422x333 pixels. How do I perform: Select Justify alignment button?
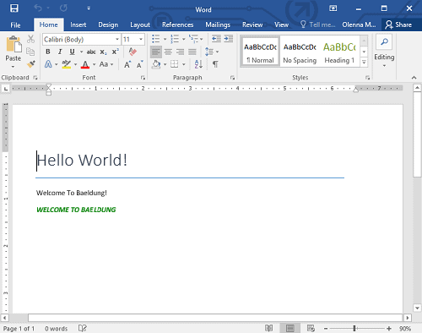(x=192, y=52)
